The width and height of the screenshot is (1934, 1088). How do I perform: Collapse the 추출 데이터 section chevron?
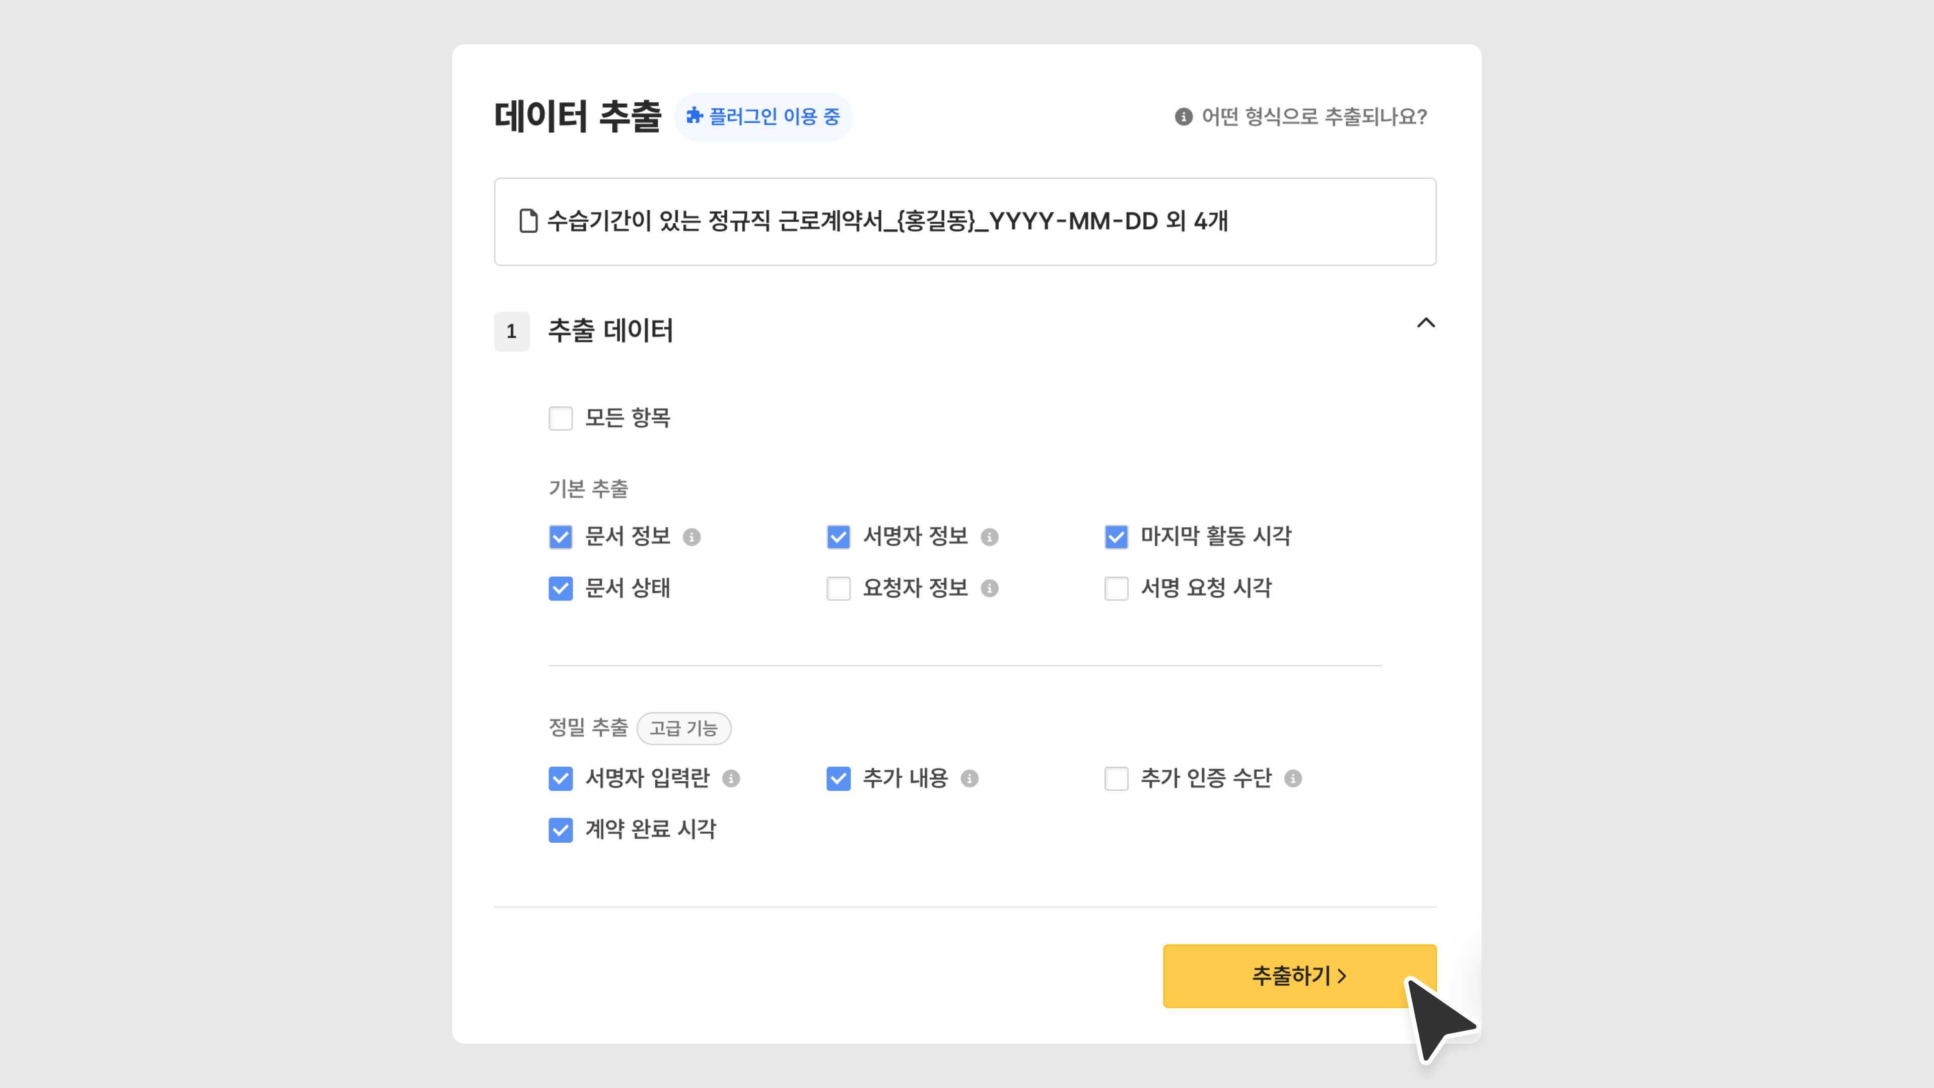point(1425,323)
